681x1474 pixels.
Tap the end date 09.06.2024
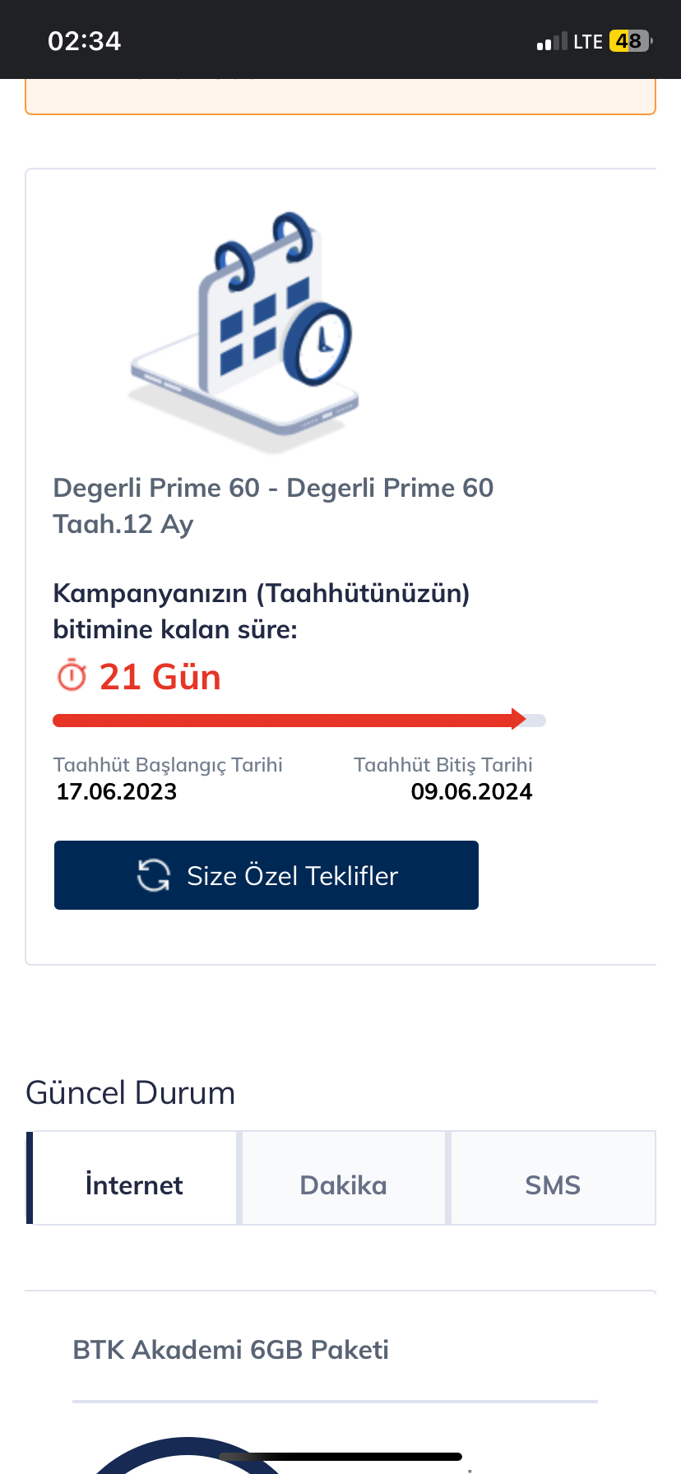point(471,791)
